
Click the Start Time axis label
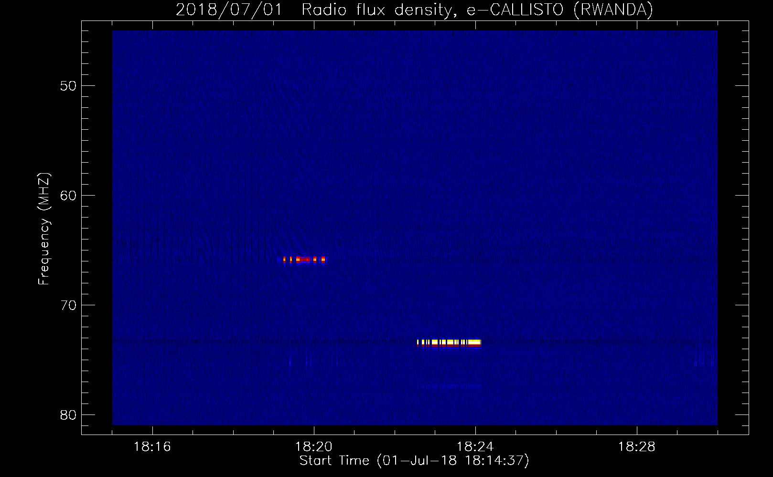pos(414,461)
